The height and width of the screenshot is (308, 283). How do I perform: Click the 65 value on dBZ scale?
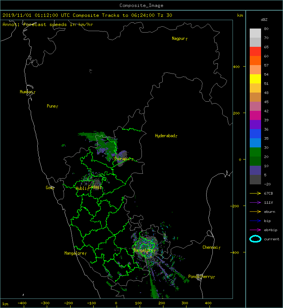[266, 47]
